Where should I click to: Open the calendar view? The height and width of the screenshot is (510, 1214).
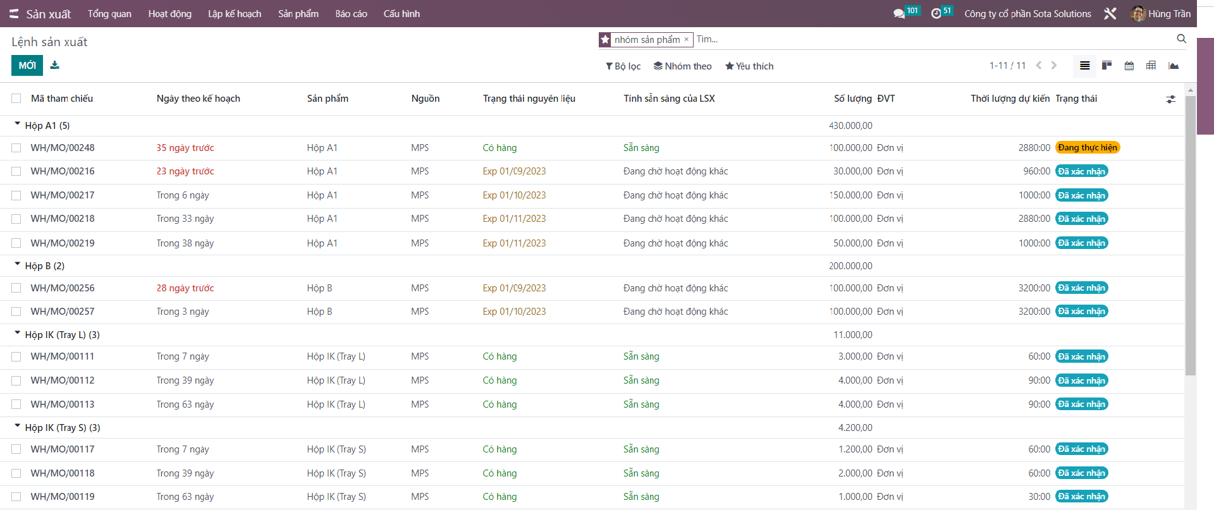(1129, 66)
